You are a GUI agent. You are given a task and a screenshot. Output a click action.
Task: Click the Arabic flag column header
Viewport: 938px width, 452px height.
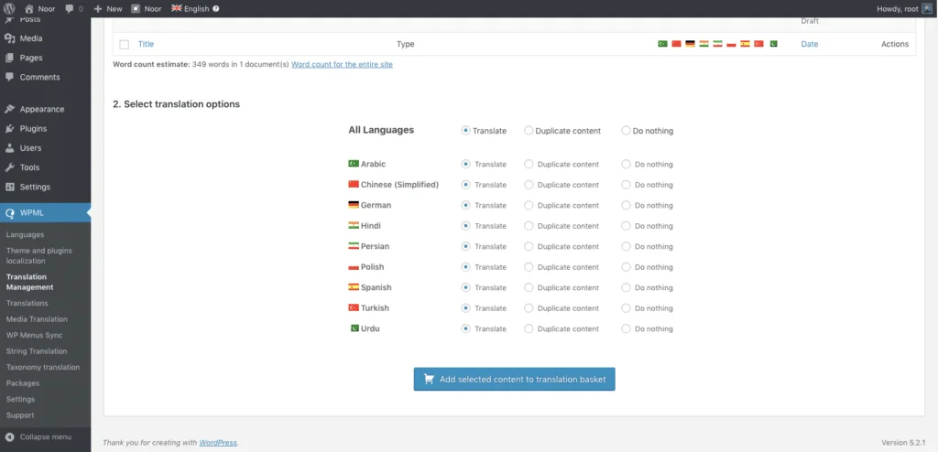(662, 44)
